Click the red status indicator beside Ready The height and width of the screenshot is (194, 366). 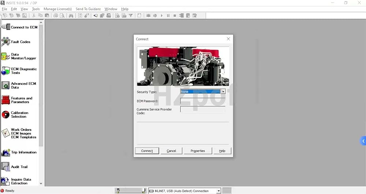point(2,191)
